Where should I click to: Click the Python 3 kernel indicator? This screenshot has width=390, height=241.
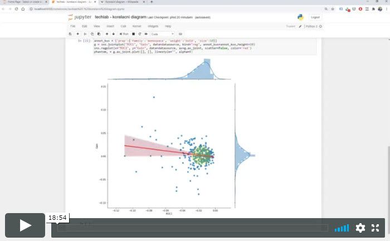[x=314, y=26]
